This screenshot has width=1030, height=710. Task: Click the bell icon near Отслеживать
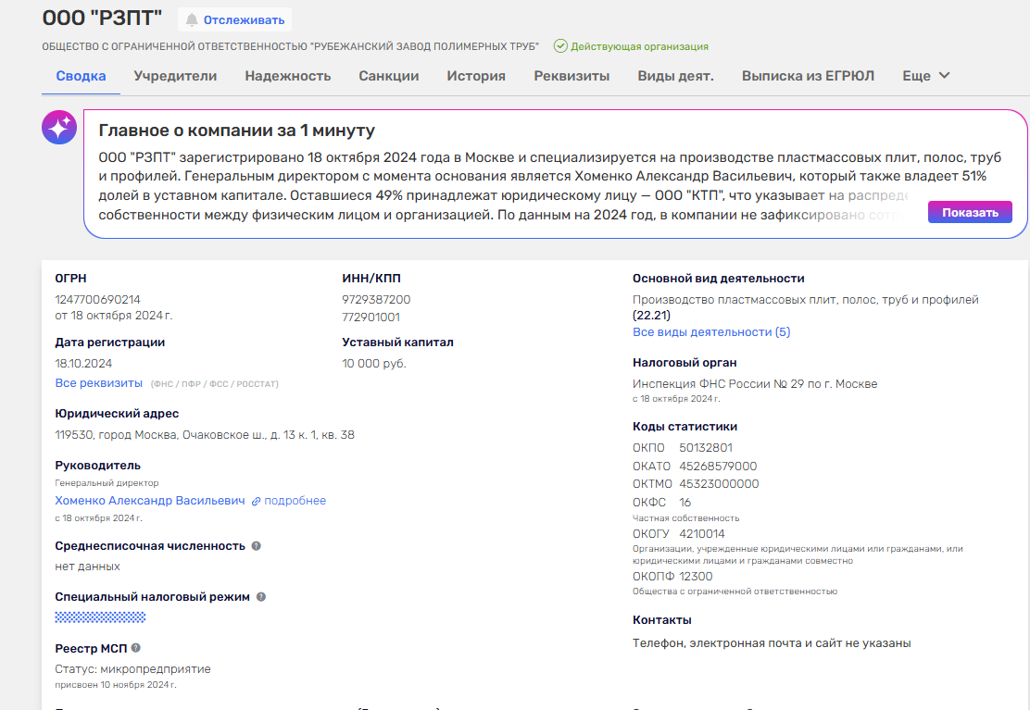coord(192,19)
